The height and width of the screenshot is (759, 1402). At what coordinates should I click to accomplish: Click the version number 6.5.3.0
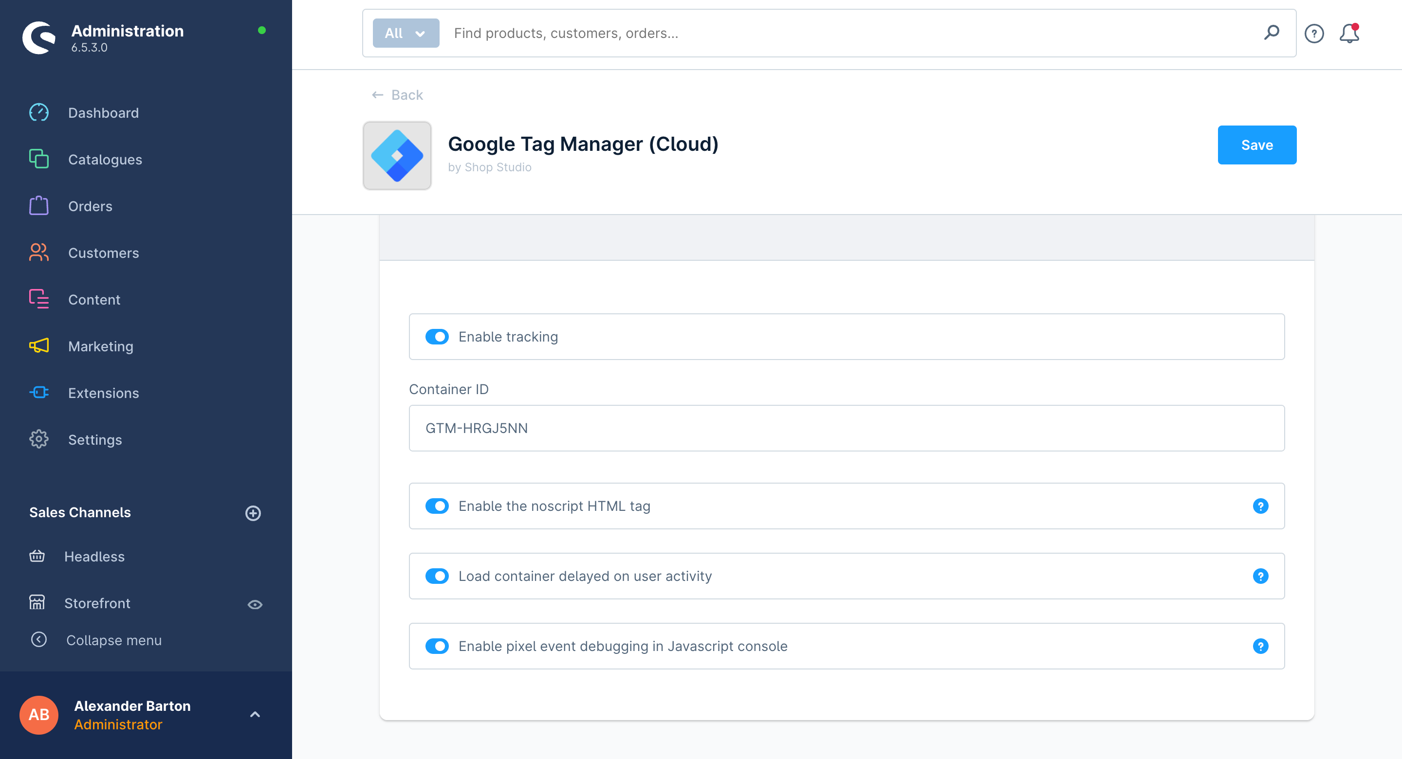(89, 47)
